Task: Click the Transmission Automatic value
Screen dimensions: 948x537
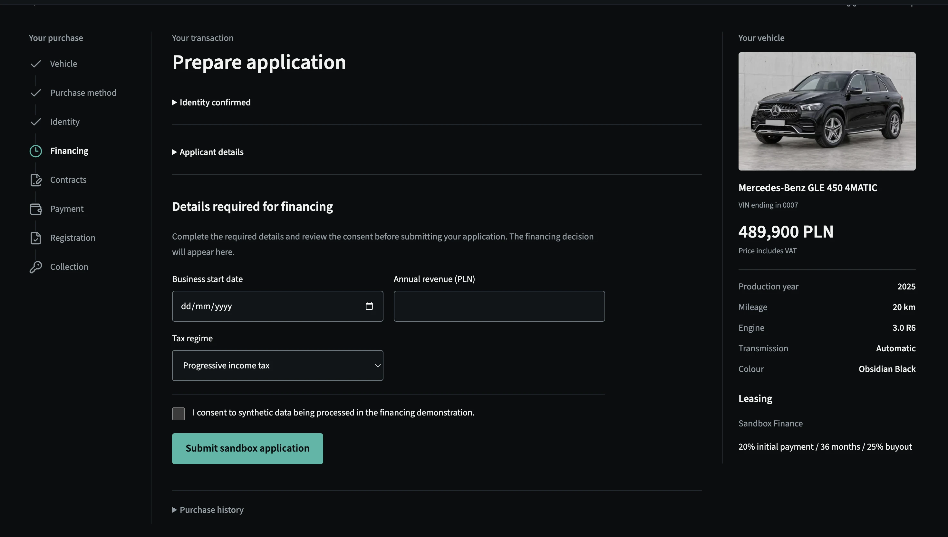Action: point(896,348)
